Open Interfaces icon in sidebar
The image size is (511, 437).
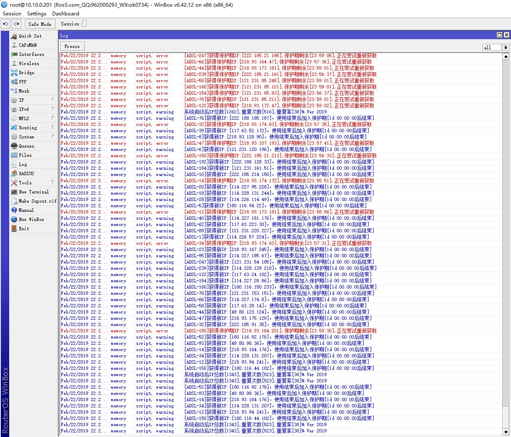point(14,54)
